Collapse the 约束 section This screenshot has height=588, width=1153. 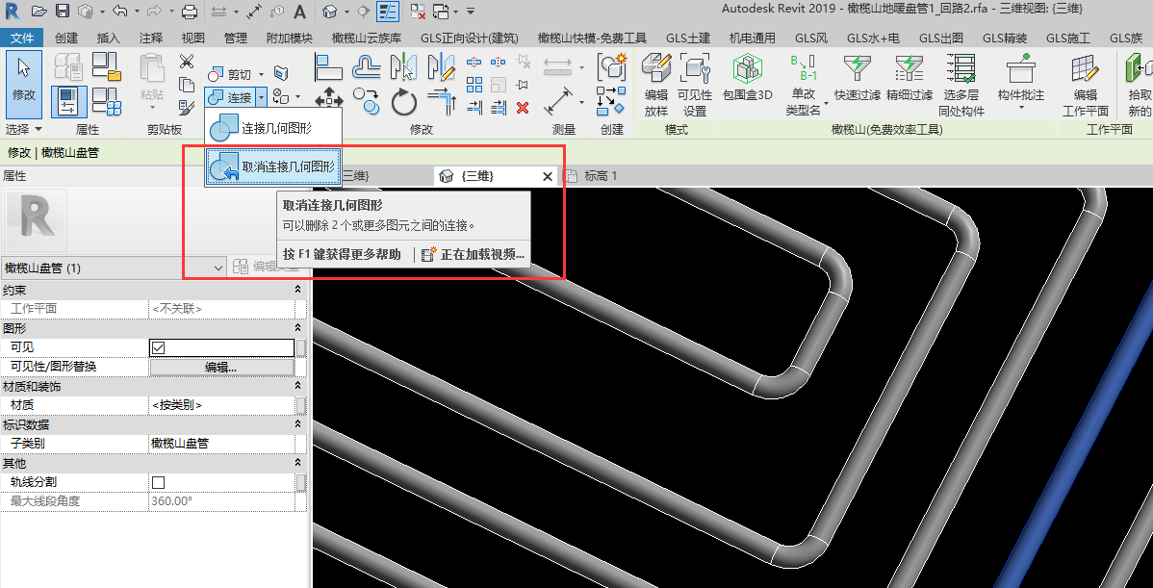tap(297, 290)
